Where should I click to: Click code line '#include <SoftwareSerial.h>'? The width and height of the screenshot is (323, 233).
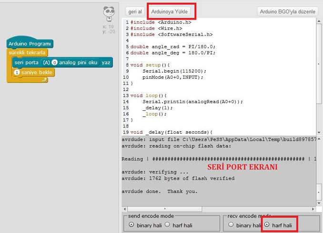pos(172,34)
